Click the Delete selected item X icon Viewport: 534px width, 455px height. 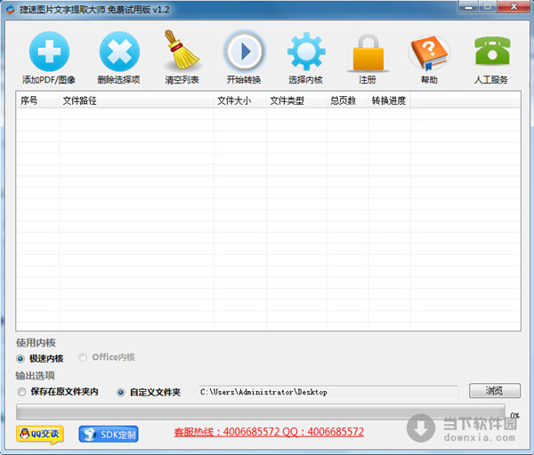[x=119, y=52]
